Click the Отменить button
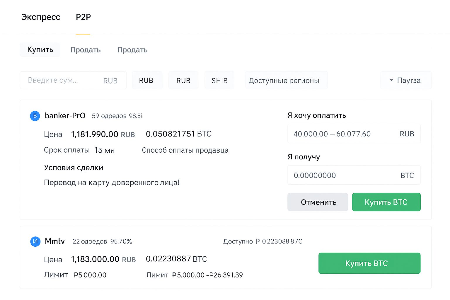 pyautogui.click(x=318, y=202)
